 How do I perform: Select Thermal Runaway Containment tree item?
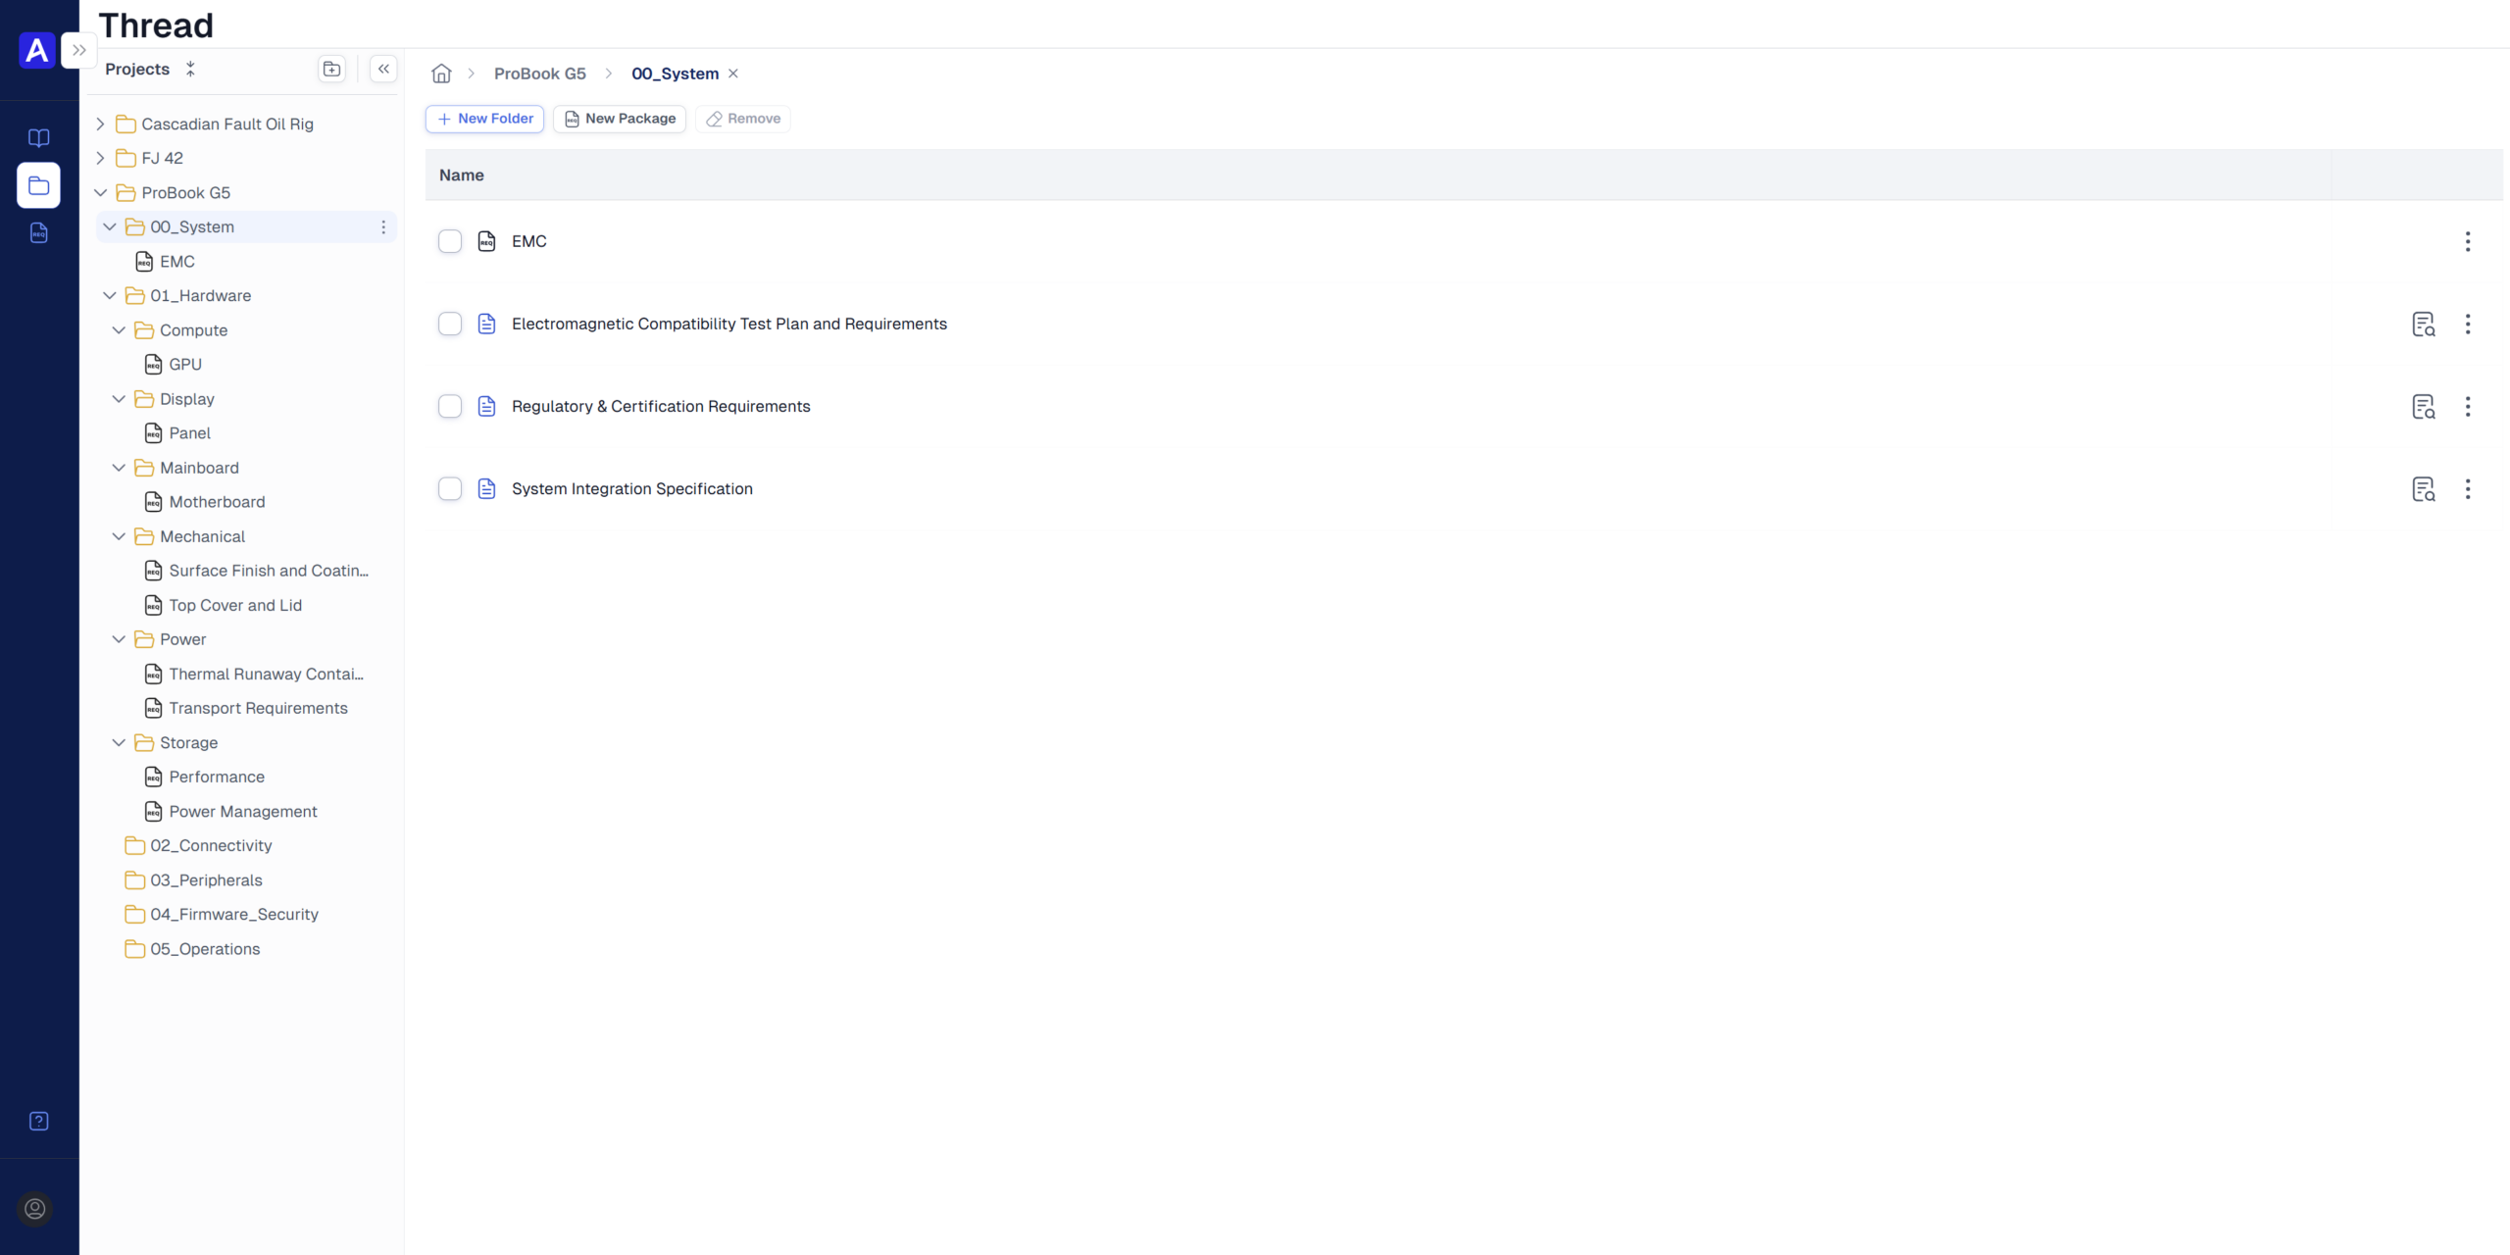point(266,674)
